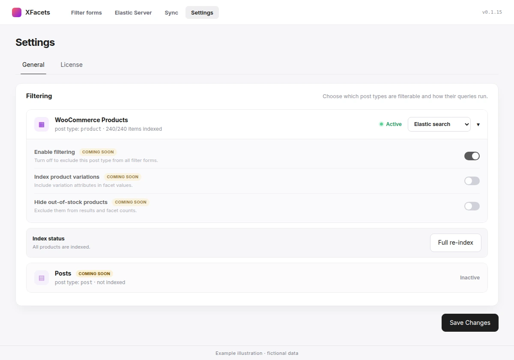Go to the Sync page
Viewport: 514px width, 360px height.
171,12
